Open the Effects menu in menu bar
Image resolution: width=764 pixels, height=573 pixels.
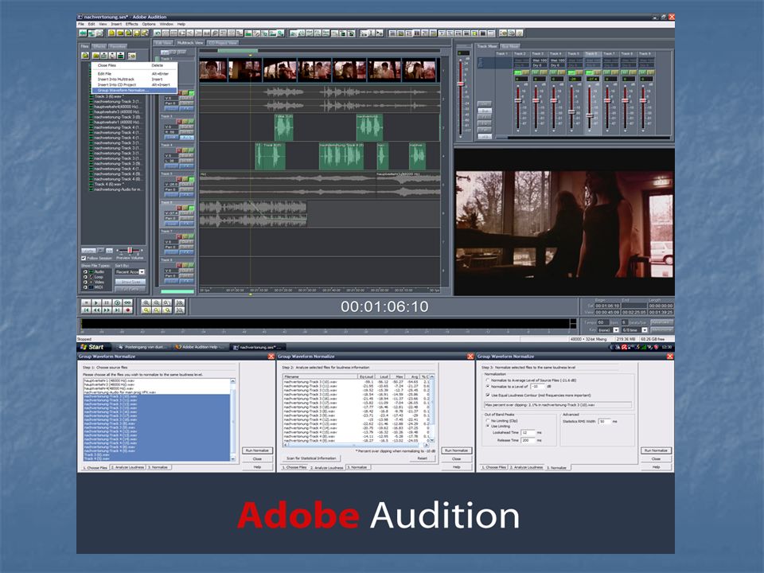click(131, 24)
